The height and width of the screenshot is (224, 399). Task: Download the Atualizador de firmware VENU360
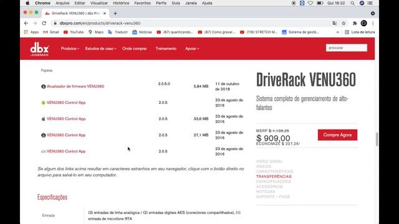coord(75,86)
